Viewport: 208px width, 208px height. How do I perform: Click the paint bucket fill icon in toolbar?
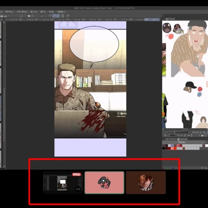pos(29,16)
